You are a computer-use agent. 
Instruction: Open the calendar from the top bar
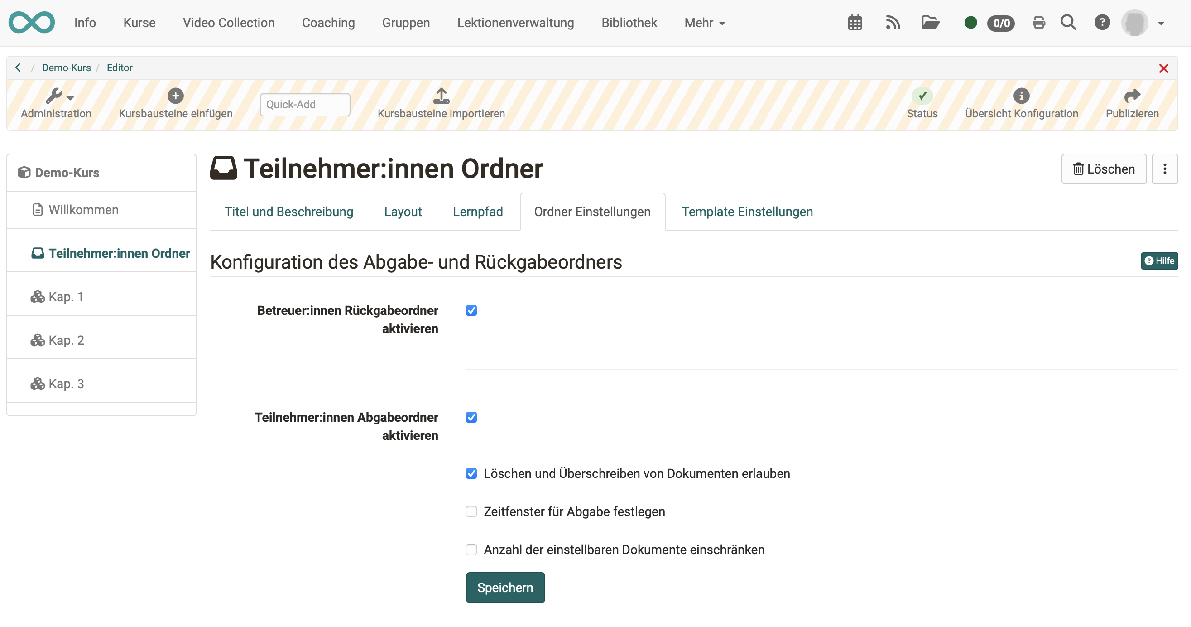(x=855, y=22)
